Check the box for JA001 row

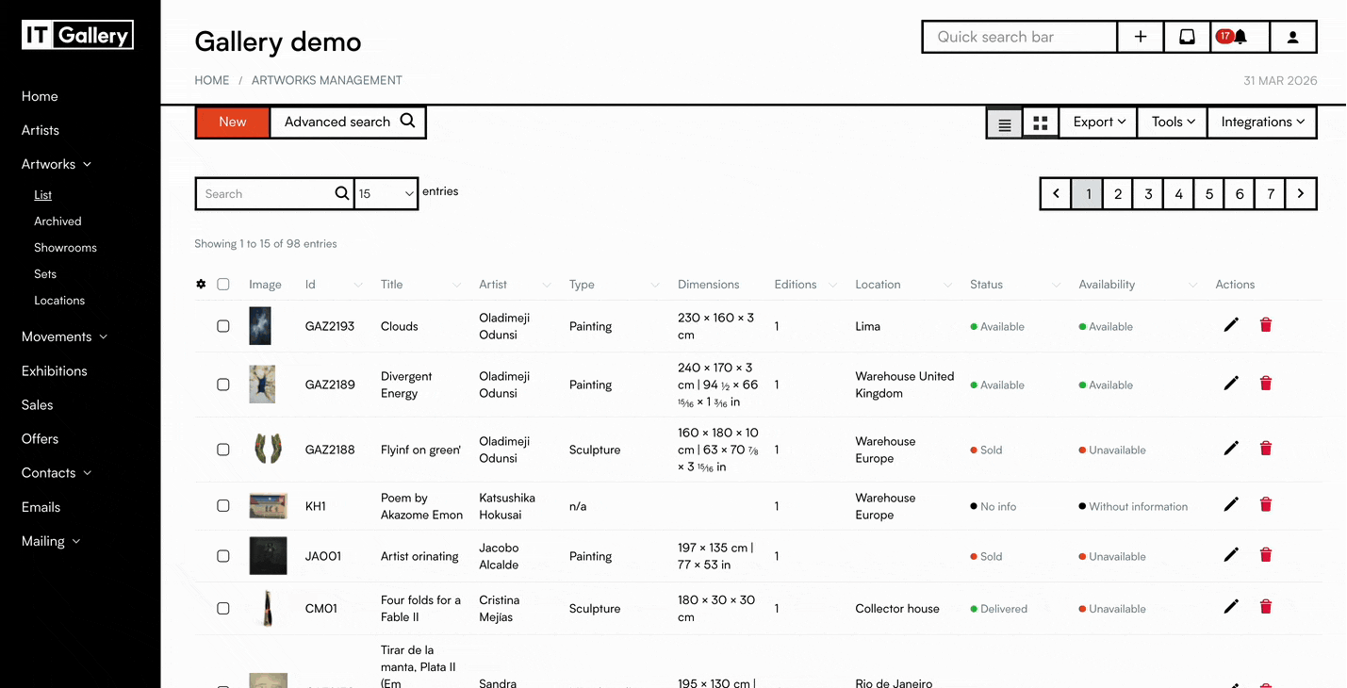(x=223, y=556)
